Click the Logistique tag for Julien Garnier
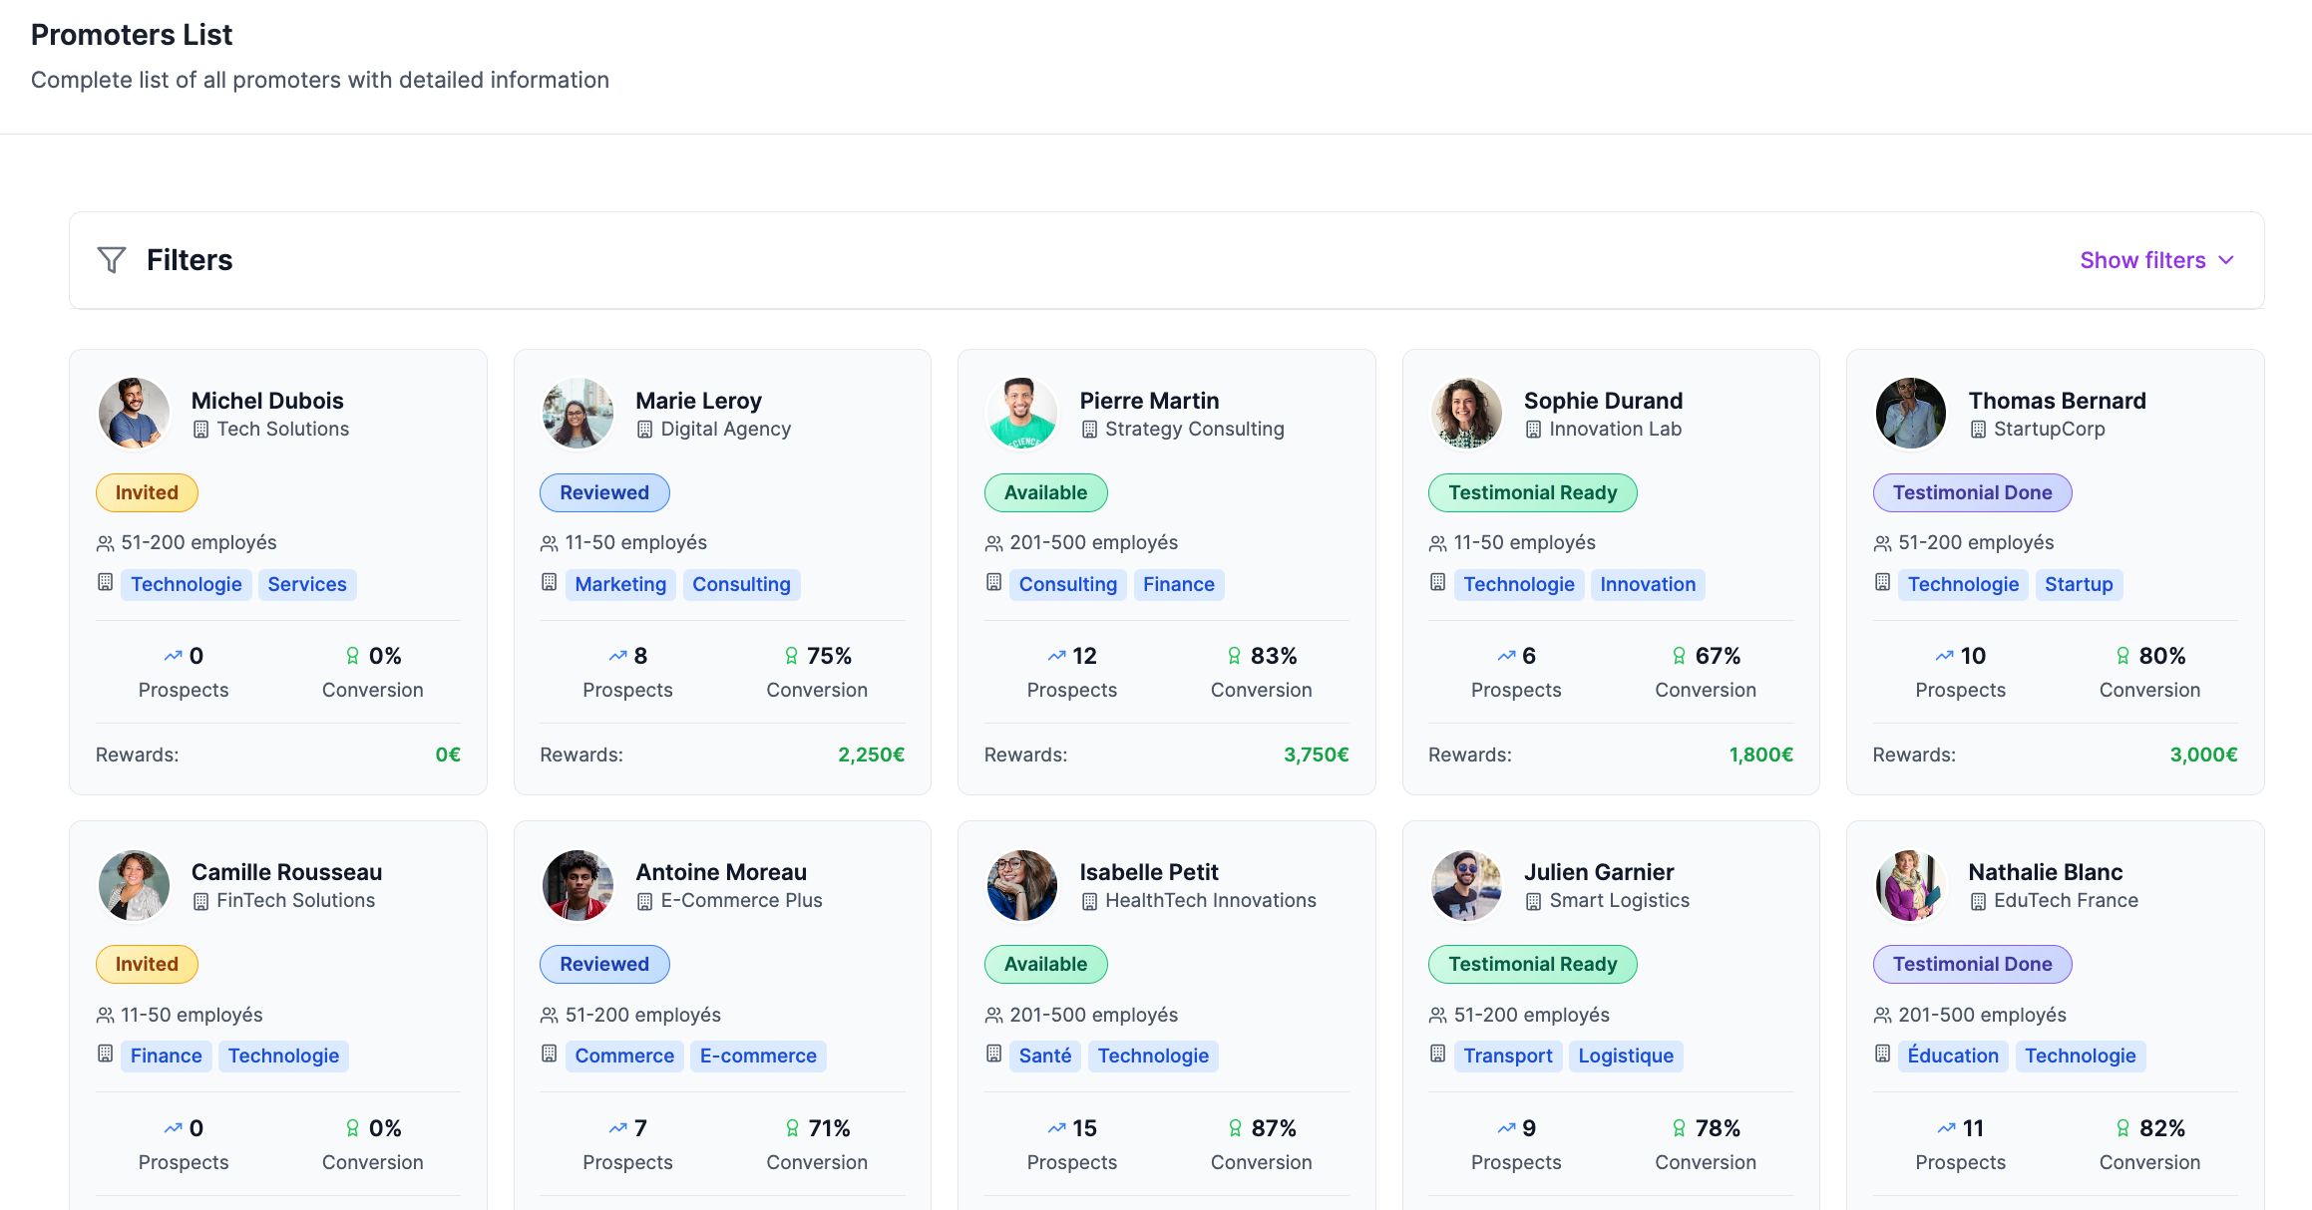 [1625, 1057]
